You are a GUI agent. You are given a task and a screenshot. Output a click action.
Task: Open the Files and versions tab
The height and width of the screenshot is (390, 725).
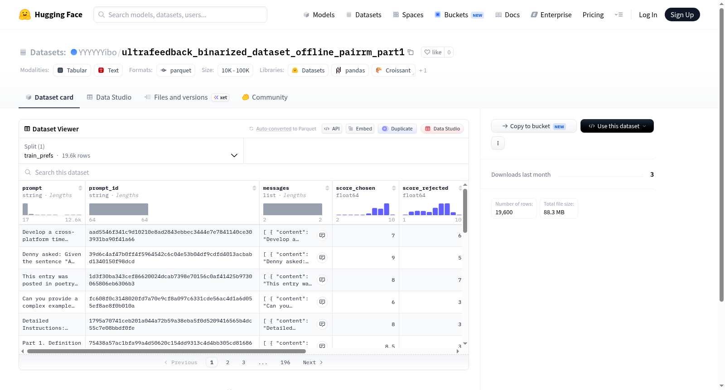(x=186, y=97)
